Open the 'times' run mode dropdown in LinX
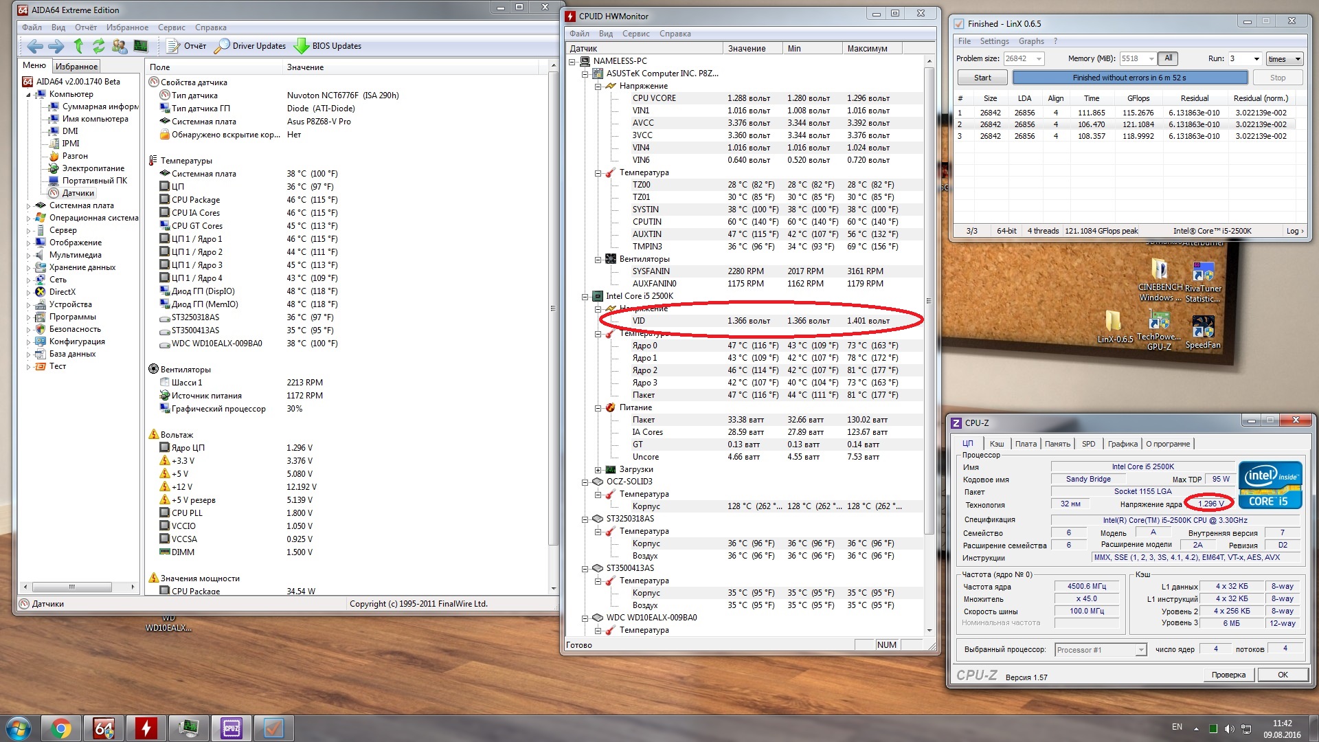This screenshot has height=742, width=1319. click(x=1283, y=59)
